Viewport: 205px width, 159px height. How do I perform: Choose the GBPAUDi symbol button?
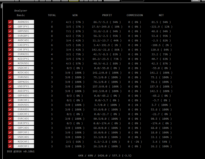click(24, 95)
